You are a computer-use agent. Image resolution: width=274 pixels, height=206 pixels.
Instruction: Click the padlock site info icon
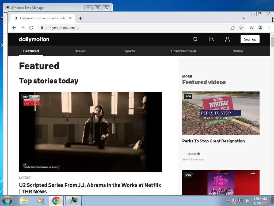coord(42,28)
